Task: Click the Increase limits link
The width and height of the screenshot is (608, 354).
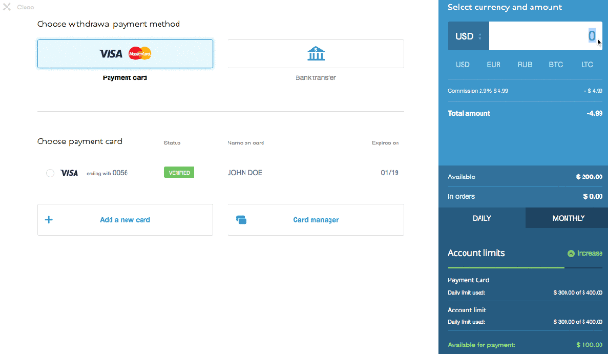Action: [x=585, y=253]
